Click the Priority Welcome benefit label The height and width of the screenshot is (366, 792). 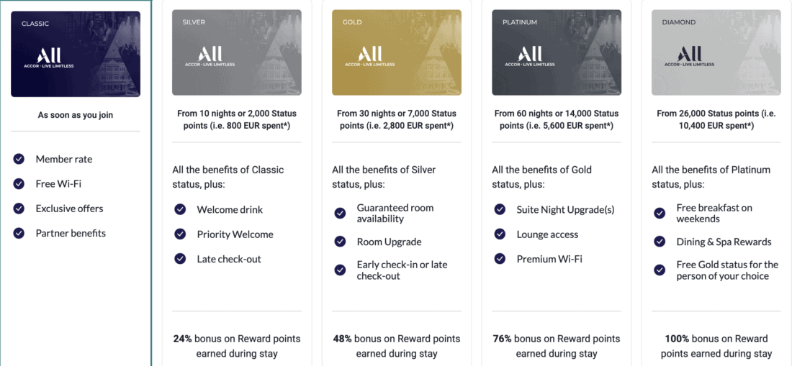(x=235, y=234)
